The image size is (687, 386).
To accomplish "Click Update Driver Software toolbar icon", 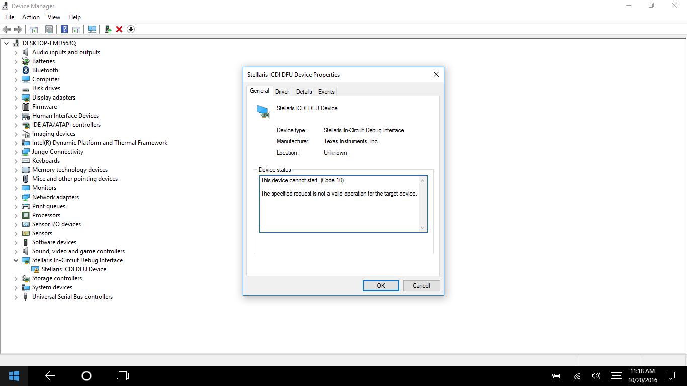I will pos(108,29).
